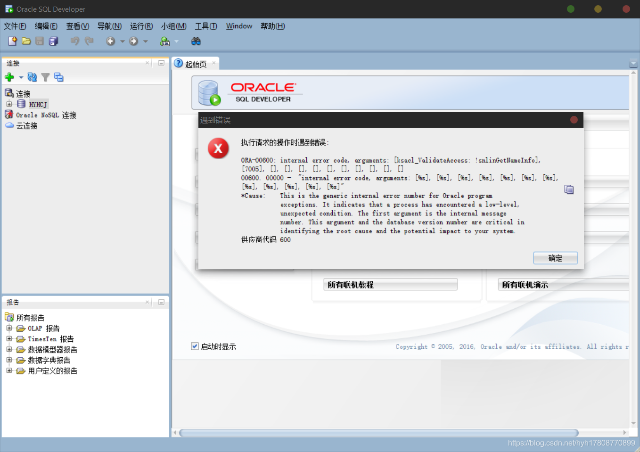
Task: Close the 报告 panel with its X
Action: click(148, 302)
